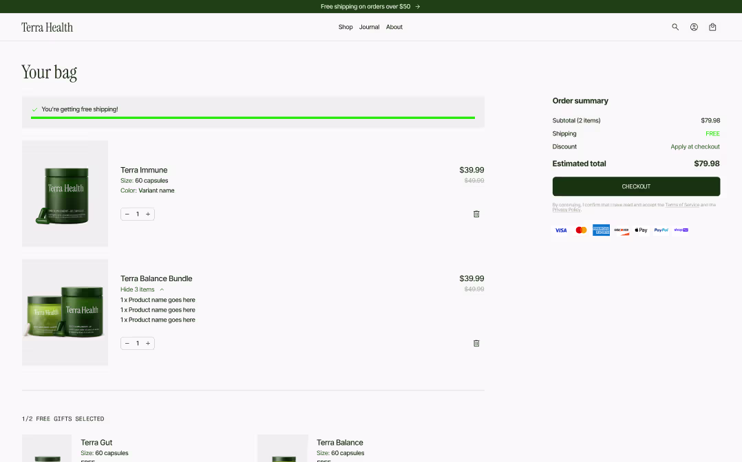Go to the Journal page
This screenshot has width=742, height=462.
pyautogui.click(x=369, y=27)
